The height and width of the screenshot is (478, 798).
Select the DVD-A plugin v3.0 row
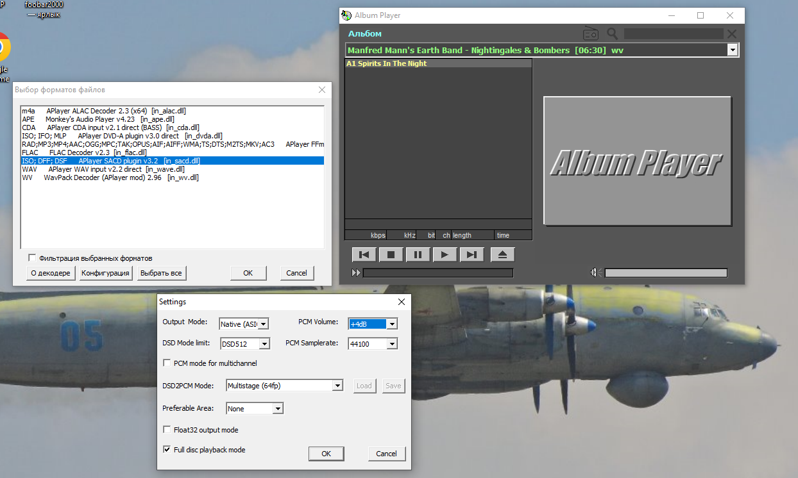(173, 136)
